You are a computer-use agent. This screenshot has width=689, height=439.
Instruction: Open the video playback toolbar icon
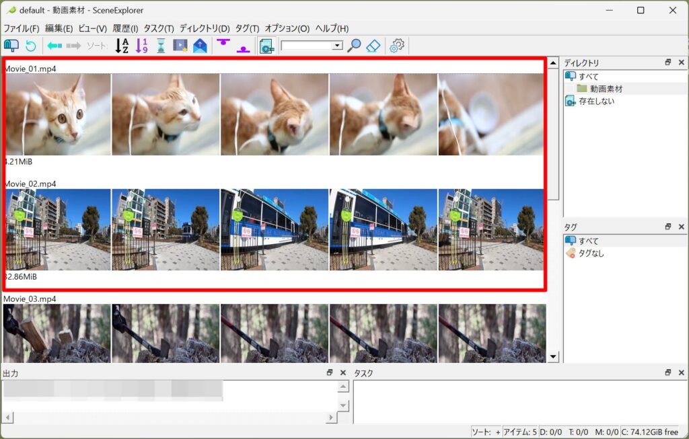point(179,46)
